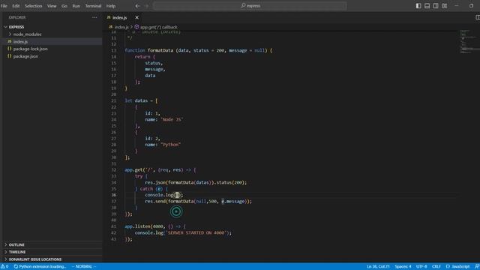Screen dimensions: 480x270
Task: Click the -- NORMAL -- vim mode indicator
Action: click(84, 267)
